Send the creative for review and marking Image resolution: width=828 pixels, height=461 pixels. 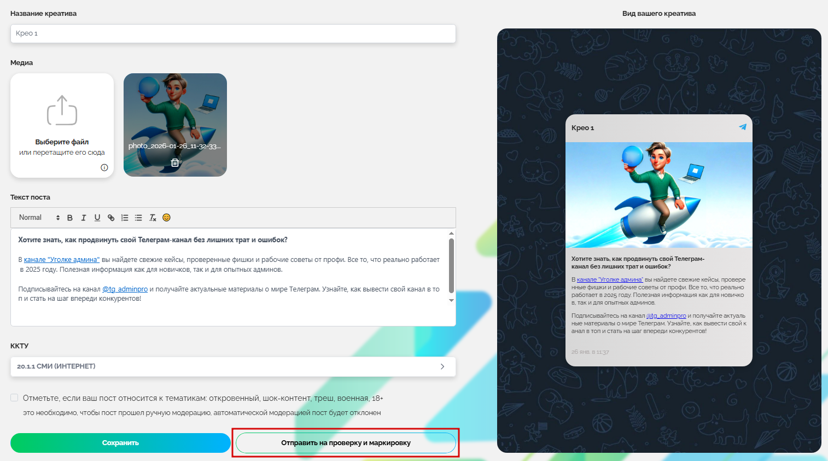pyautogui.click(x=346, y=443)
